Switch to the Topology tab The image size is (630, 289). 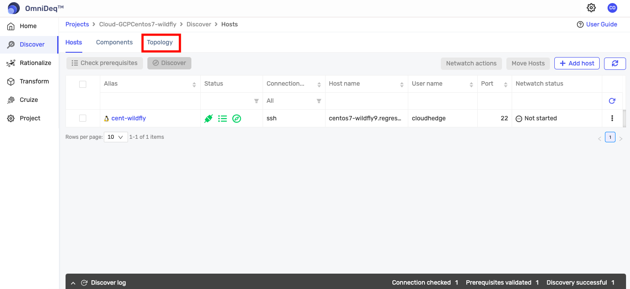point(160,43)
